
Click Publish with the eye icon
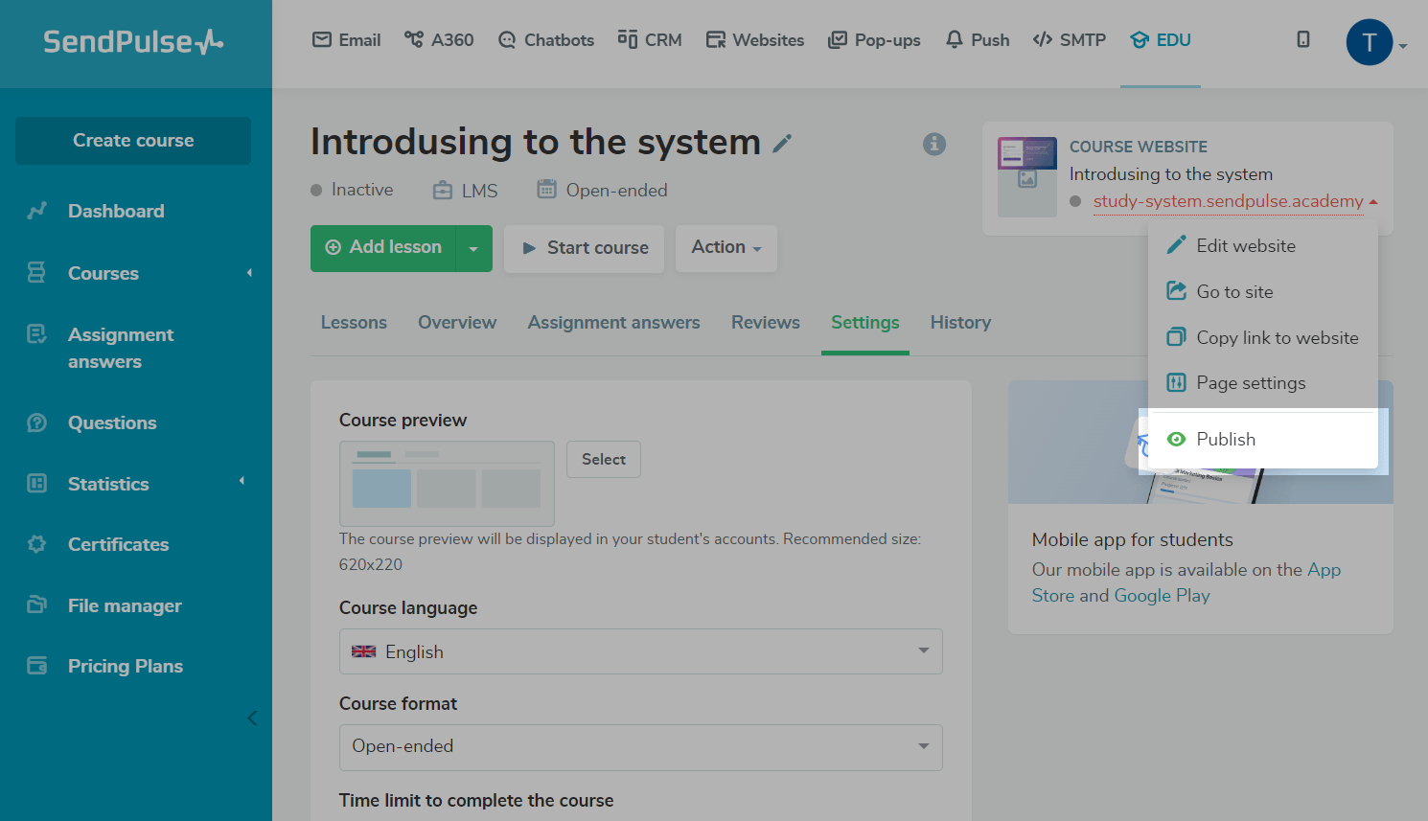pyautogui.click(x=1225, y=439)
